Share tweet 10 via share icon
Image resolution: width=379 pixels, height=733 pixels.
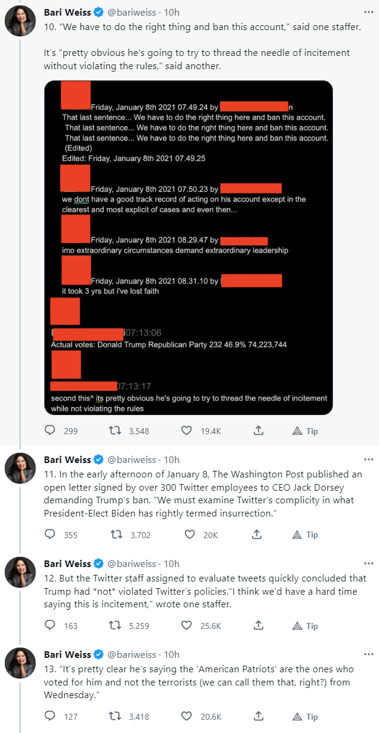(258, 431)
